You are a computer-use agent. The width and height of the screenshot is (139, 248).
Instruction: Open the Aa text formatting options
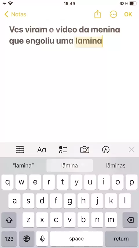tap(42, 150)
